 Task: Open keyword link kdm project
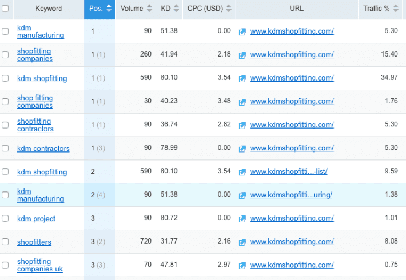coord(36,219)
